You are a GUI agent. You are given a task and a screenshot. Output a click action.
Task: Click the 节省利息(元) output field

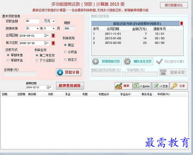pos(142,74)
